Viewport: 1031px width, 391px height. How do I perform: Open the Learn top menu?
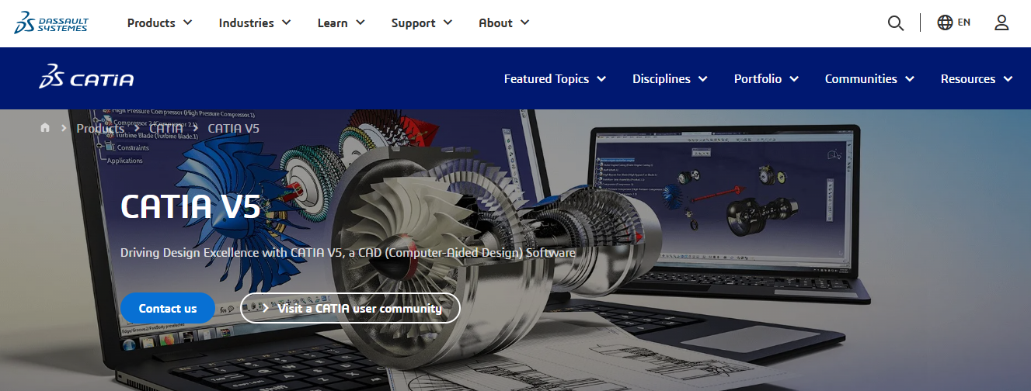click(341, 22)
